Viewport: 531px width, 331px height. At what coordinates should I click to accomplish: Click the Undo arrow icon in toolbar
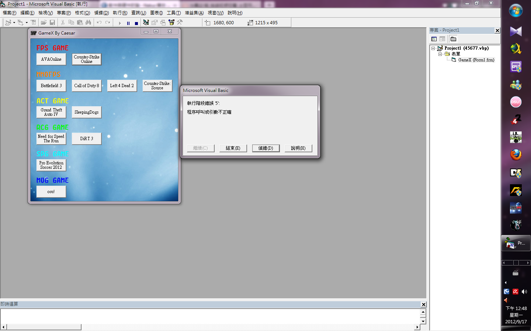99,23
